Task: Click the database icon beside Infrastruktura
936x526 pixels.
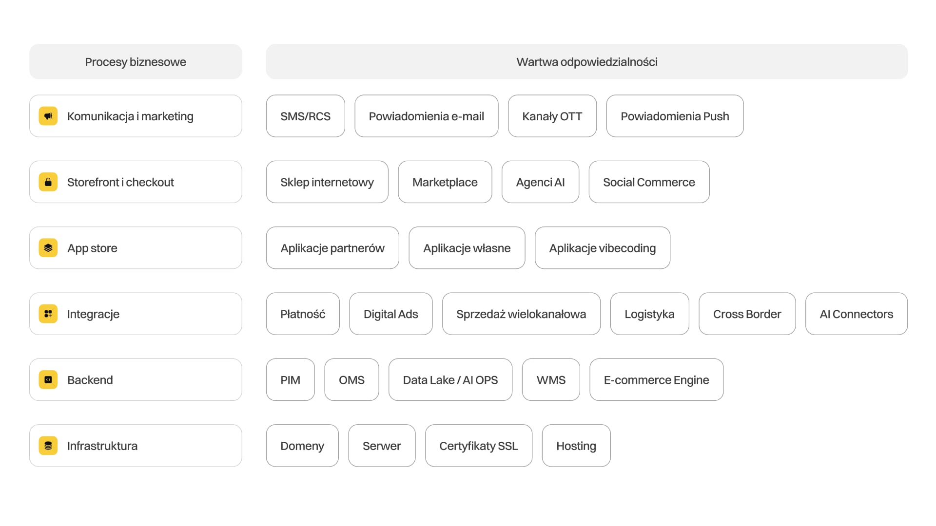Action: (x=48, y=446)
